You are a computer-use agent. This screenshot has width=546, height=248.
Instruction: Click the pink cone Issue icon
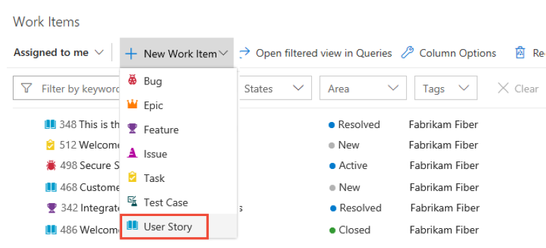[x=132, y=153]
